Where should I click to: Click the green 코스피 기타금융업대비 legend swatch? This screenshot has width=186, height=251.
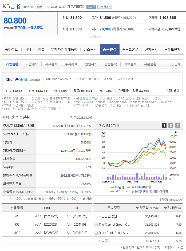(112, 191)
